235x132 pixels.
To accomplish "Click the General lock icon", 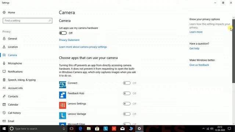I will (x=4, y=38).
